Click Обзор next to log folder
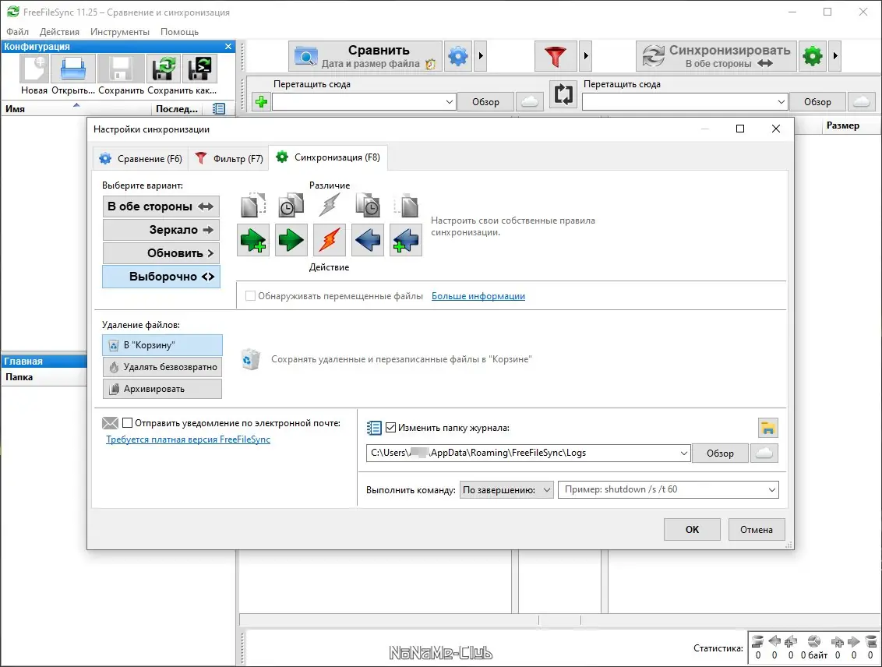The image size is (882, 667). 720,453
